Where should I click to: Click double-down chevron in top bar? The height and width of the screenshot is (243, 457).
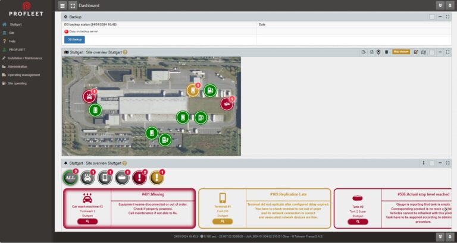[440, 5]
